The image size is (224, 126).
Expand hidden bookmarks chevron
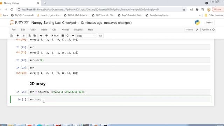(200, 15)
